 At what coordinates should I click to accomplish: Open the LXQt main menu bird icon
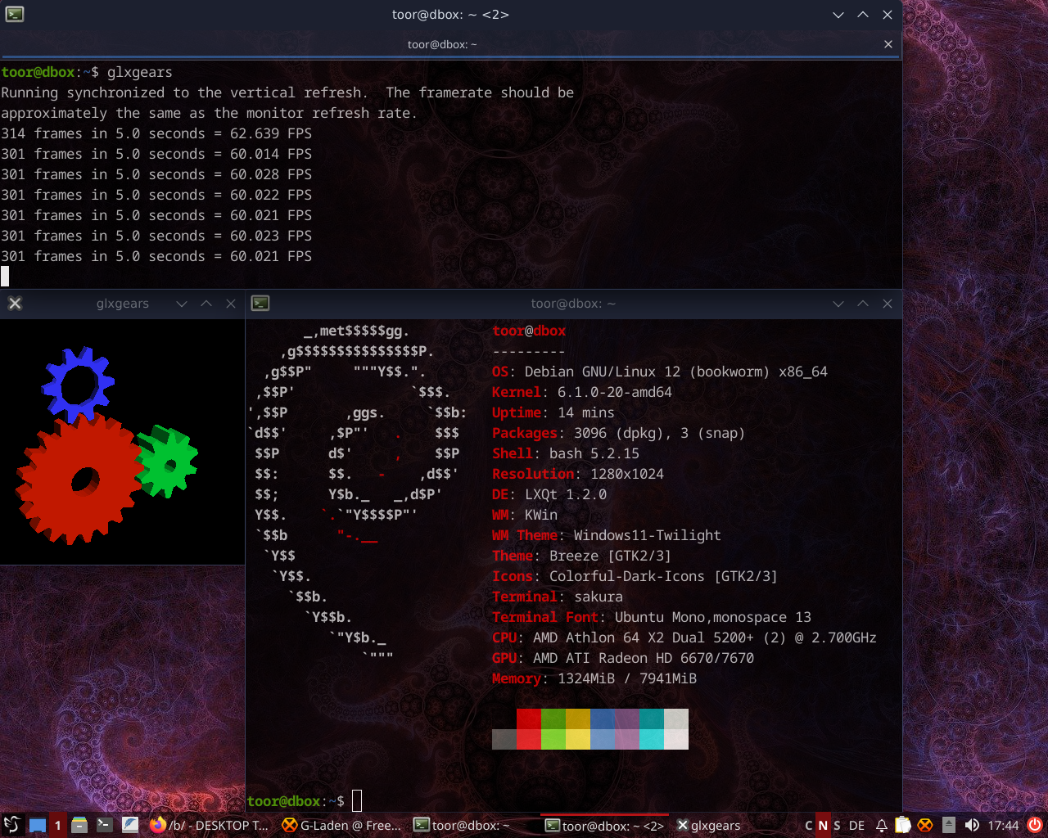tap(11, 825)
